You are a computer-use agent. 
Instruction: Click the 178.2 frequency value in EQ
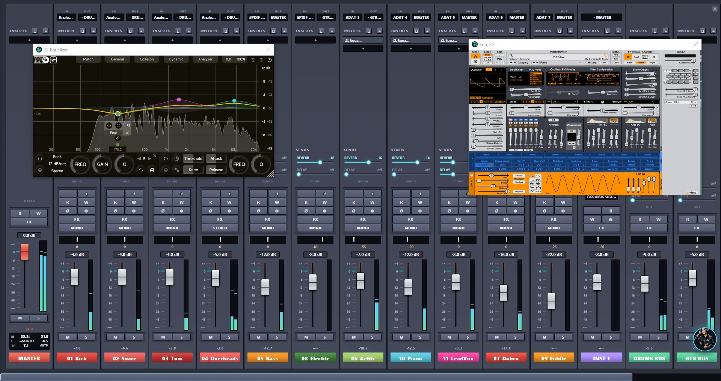point(118,149)
